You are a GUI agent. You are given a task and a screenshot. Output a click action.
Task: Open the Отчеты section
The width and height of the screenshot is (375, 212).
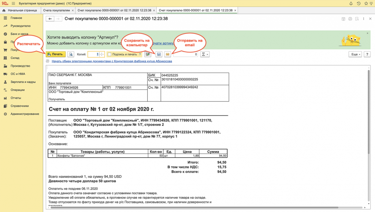[16, 98]
